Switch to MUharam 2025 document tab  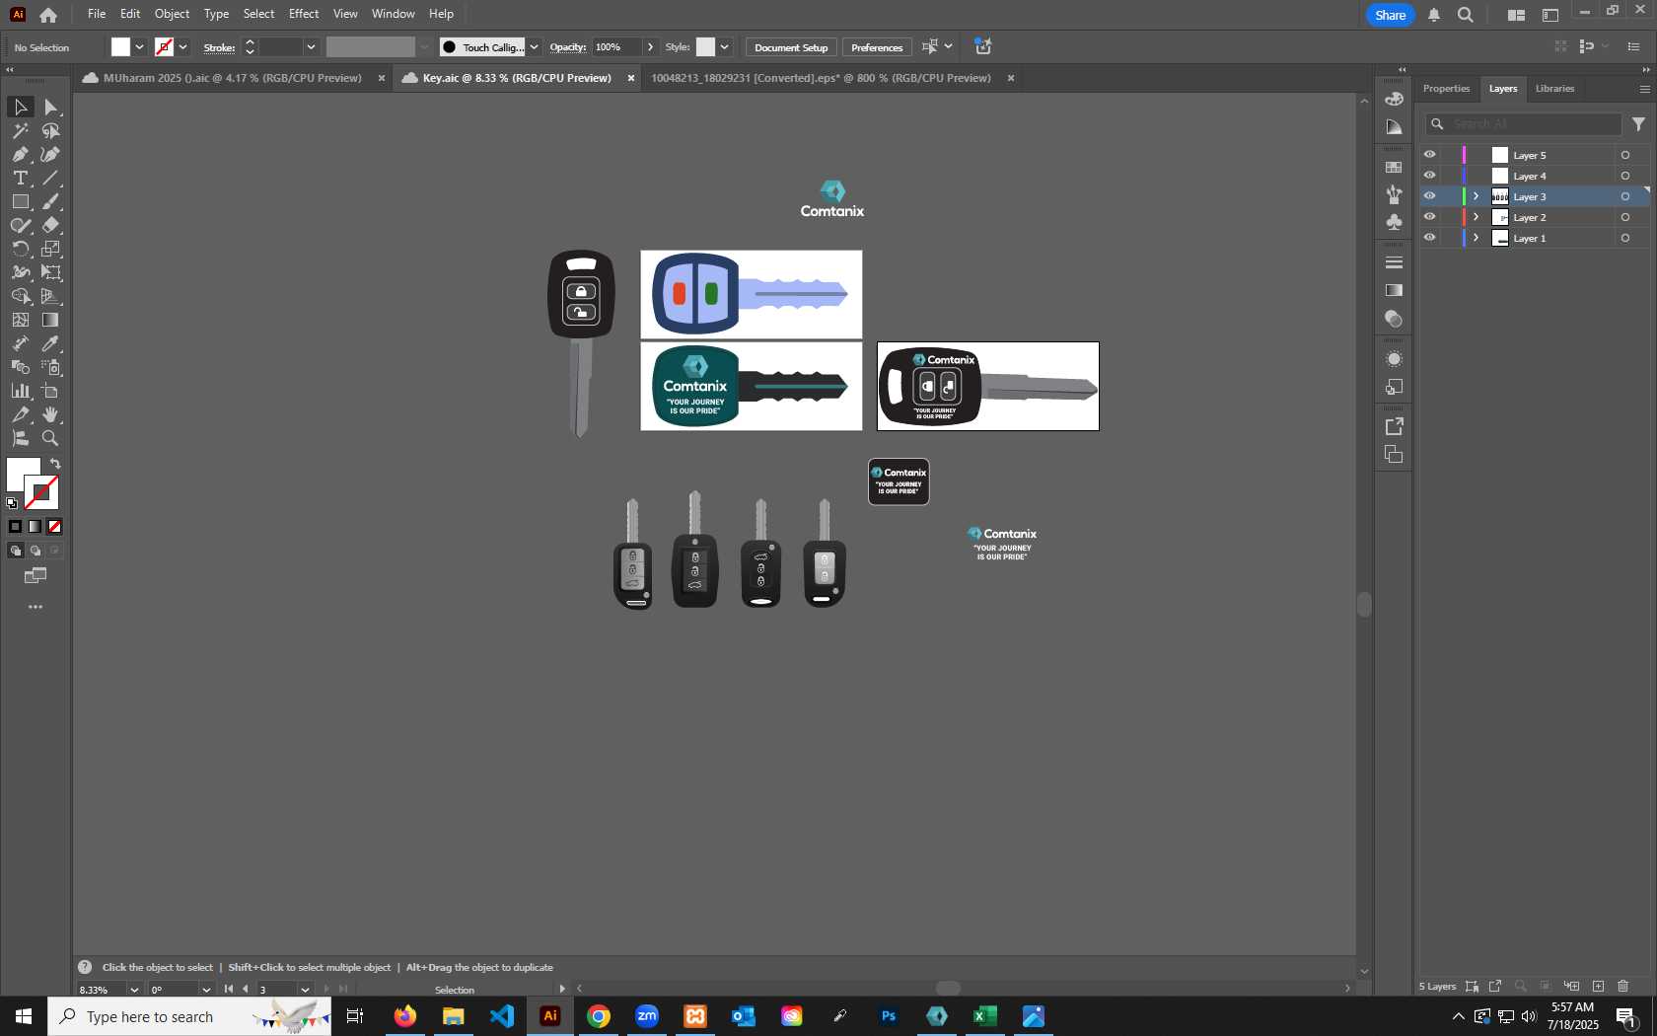(233, 78)
